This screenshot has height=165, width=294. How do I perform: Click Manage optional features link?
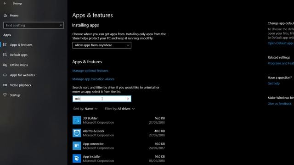click(x=90, y=71)
